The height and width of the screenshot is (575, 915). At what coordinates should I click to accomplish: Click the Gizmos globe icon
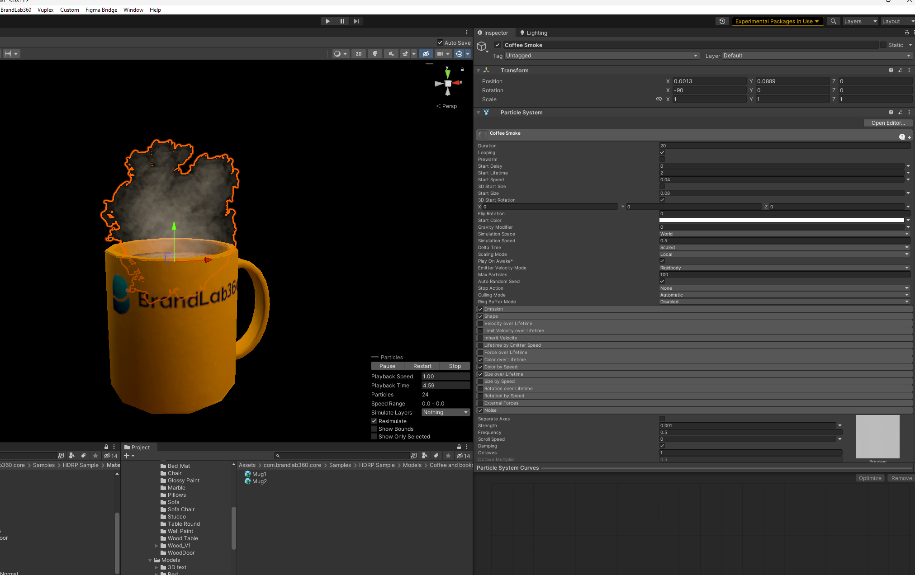tap(459, 54)
